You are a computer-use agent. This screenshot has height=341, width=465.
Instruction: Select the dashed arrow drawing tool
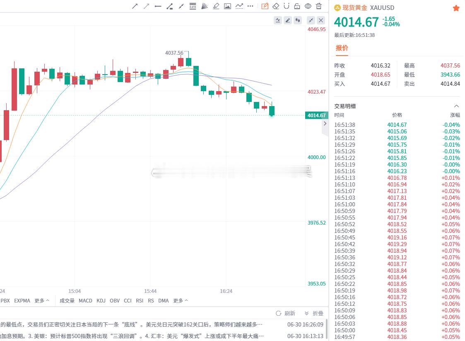click(x=146, y=6)
